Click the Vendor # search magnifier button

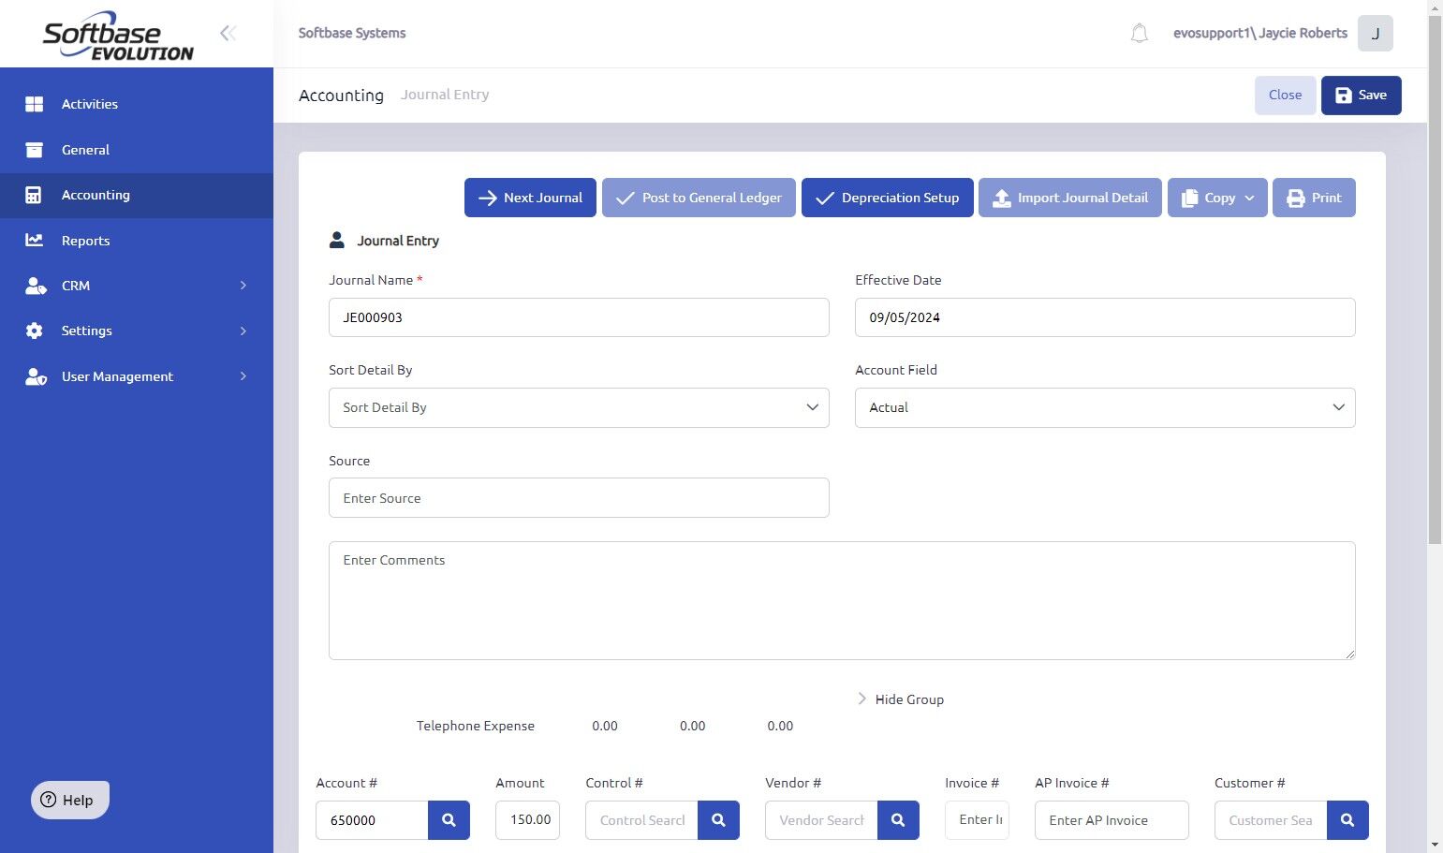(x=898, y=820)
